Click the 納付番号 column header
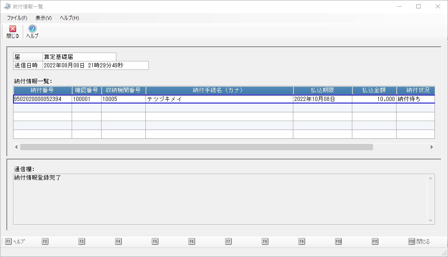This screenshot has height=257, width=448. tap(43, 90)
